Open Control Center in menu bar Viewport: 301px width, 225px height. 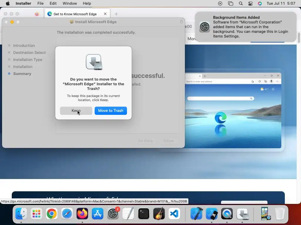[250, 4]
